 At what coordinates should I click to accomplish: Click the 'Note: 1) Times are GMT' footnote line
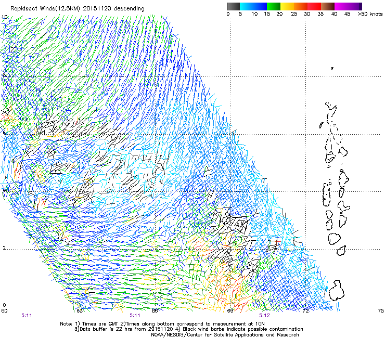(x=162, y=324)
